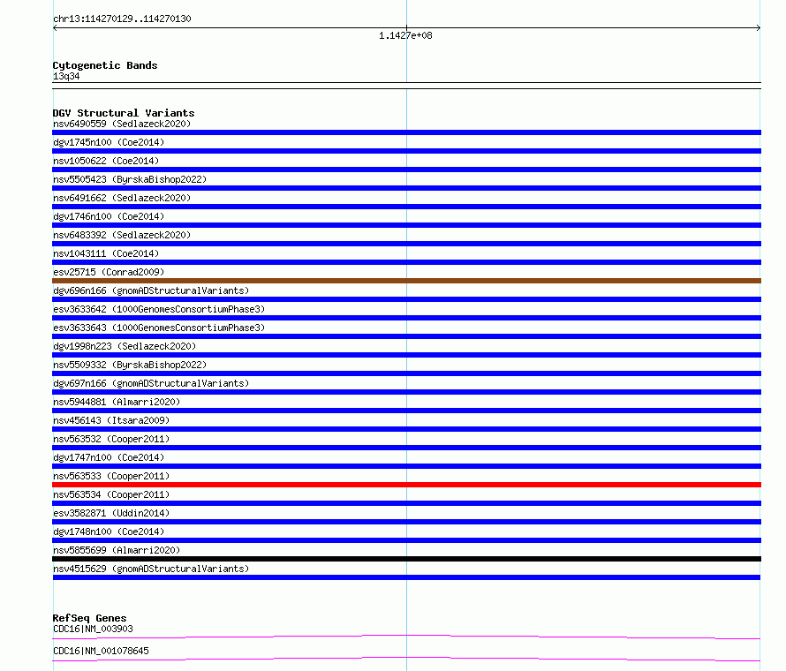Click the 13q34 band label
Image resolution: width=786 pixels, height=671 pixels.
[x=66, y=76]
